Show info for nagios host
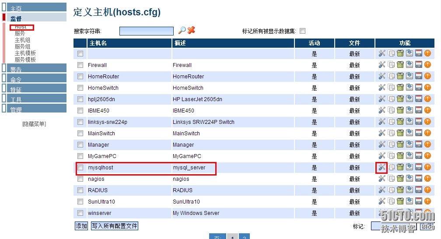Screen dimensions: 441x239 pos(428,179)
